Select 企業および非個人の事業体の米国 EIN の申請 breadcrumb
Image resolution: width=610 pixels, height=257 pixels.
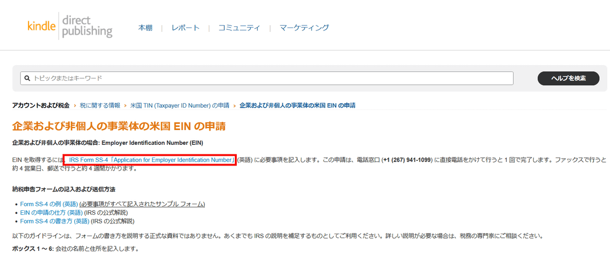coord(297,105)
